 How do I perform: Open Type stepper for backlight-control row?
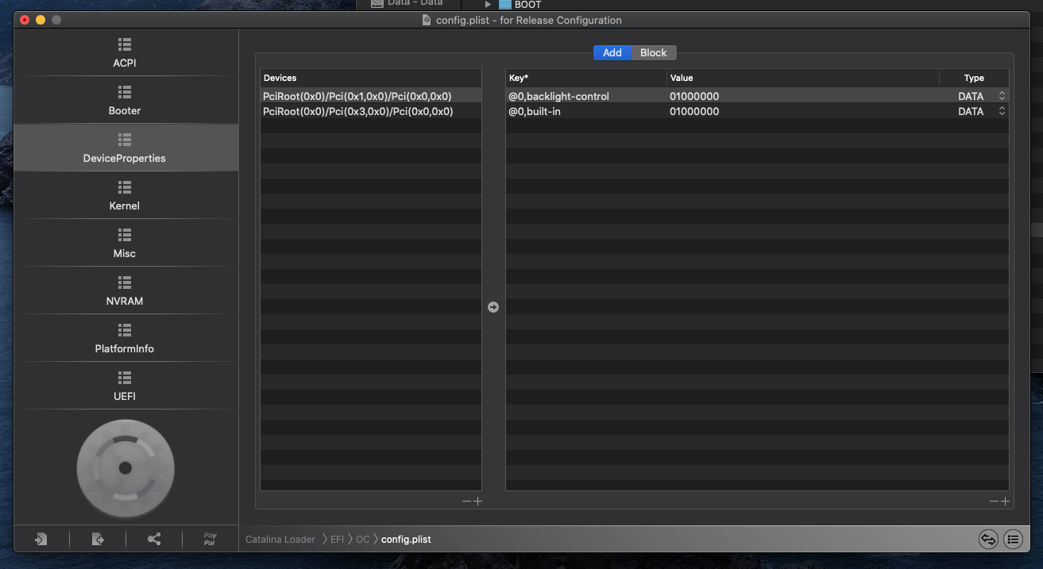1002,96
